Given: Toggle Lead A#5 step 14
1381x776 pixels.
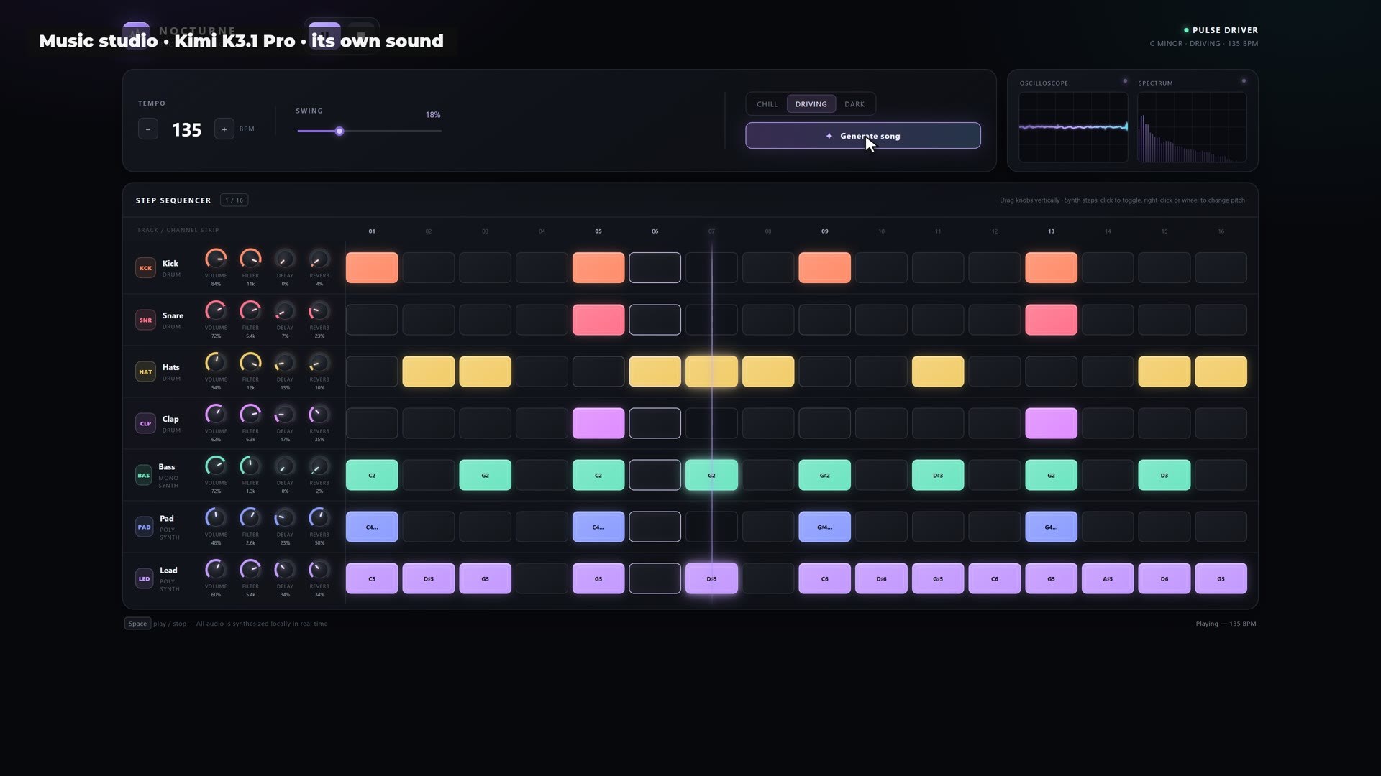Looking at the screenshot, I should pyautogui.click(x=1108, y=578).
